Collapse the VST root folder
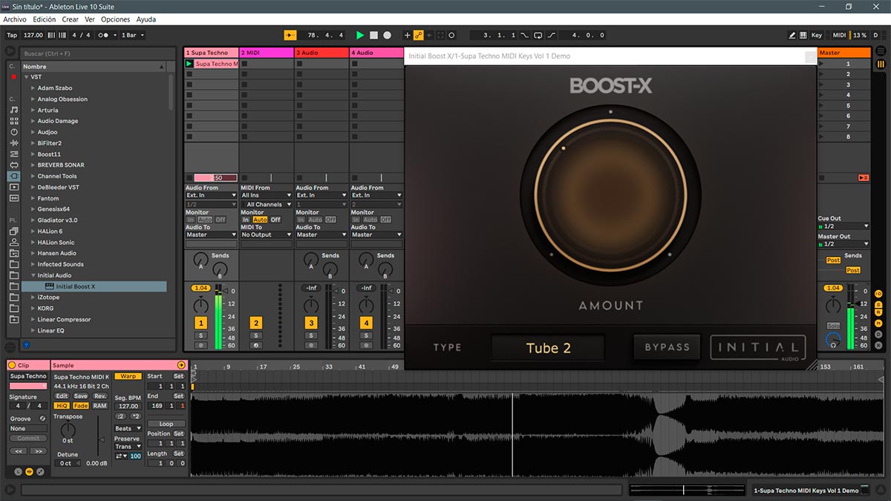The height and width of the screenshot is (501, 891). tap(26, 77)
